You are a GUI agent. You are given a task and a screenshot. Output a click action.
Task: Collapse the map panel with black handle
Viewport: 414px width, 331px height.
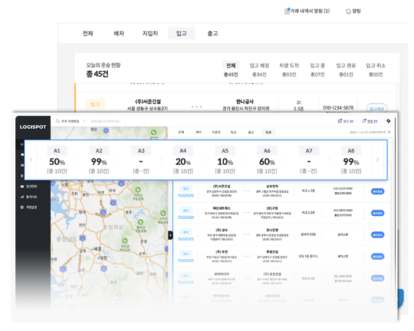[170, 235]
